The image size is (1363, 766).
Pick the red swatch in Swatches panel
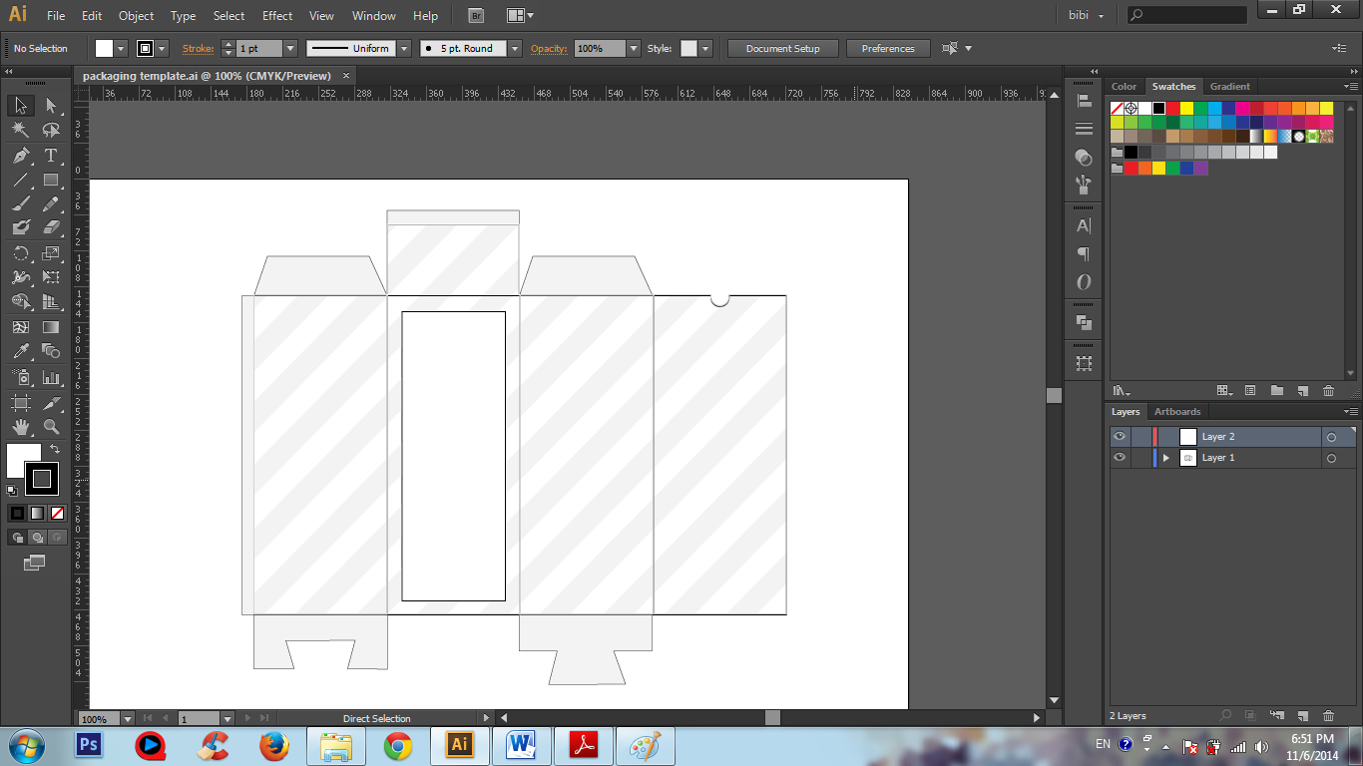(x=1173, y=108)
